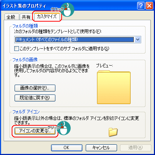
Task: Open アイコンの変更 dialog
Action: (x=35, y=131)
